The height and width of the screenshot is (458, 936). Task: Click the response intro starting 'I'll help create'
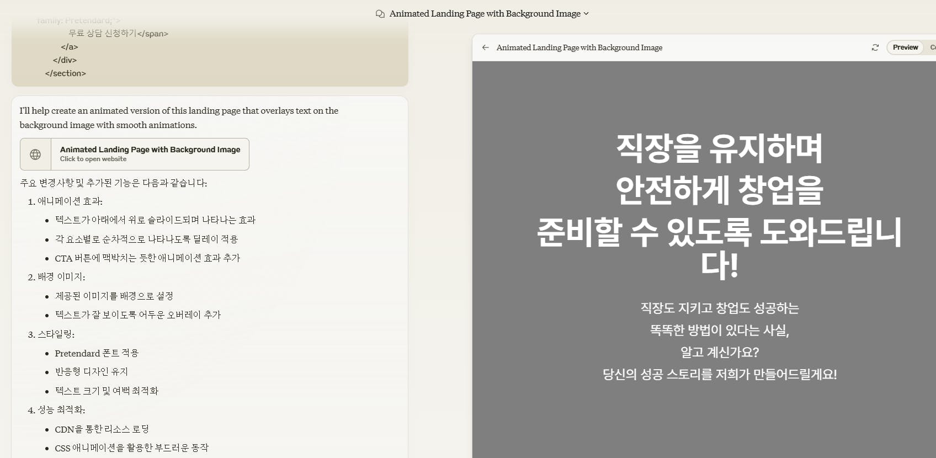click(x=179, y=118)
